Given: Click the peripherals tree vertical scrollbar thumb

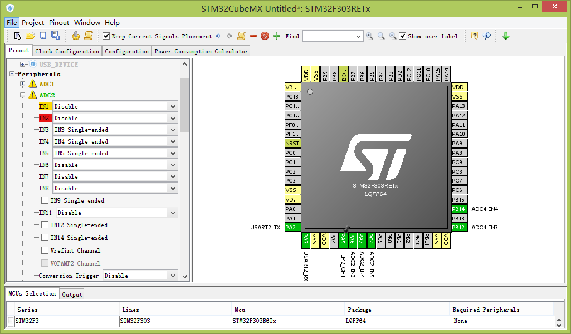Looking at the screenshot, I should coord(184,105).
